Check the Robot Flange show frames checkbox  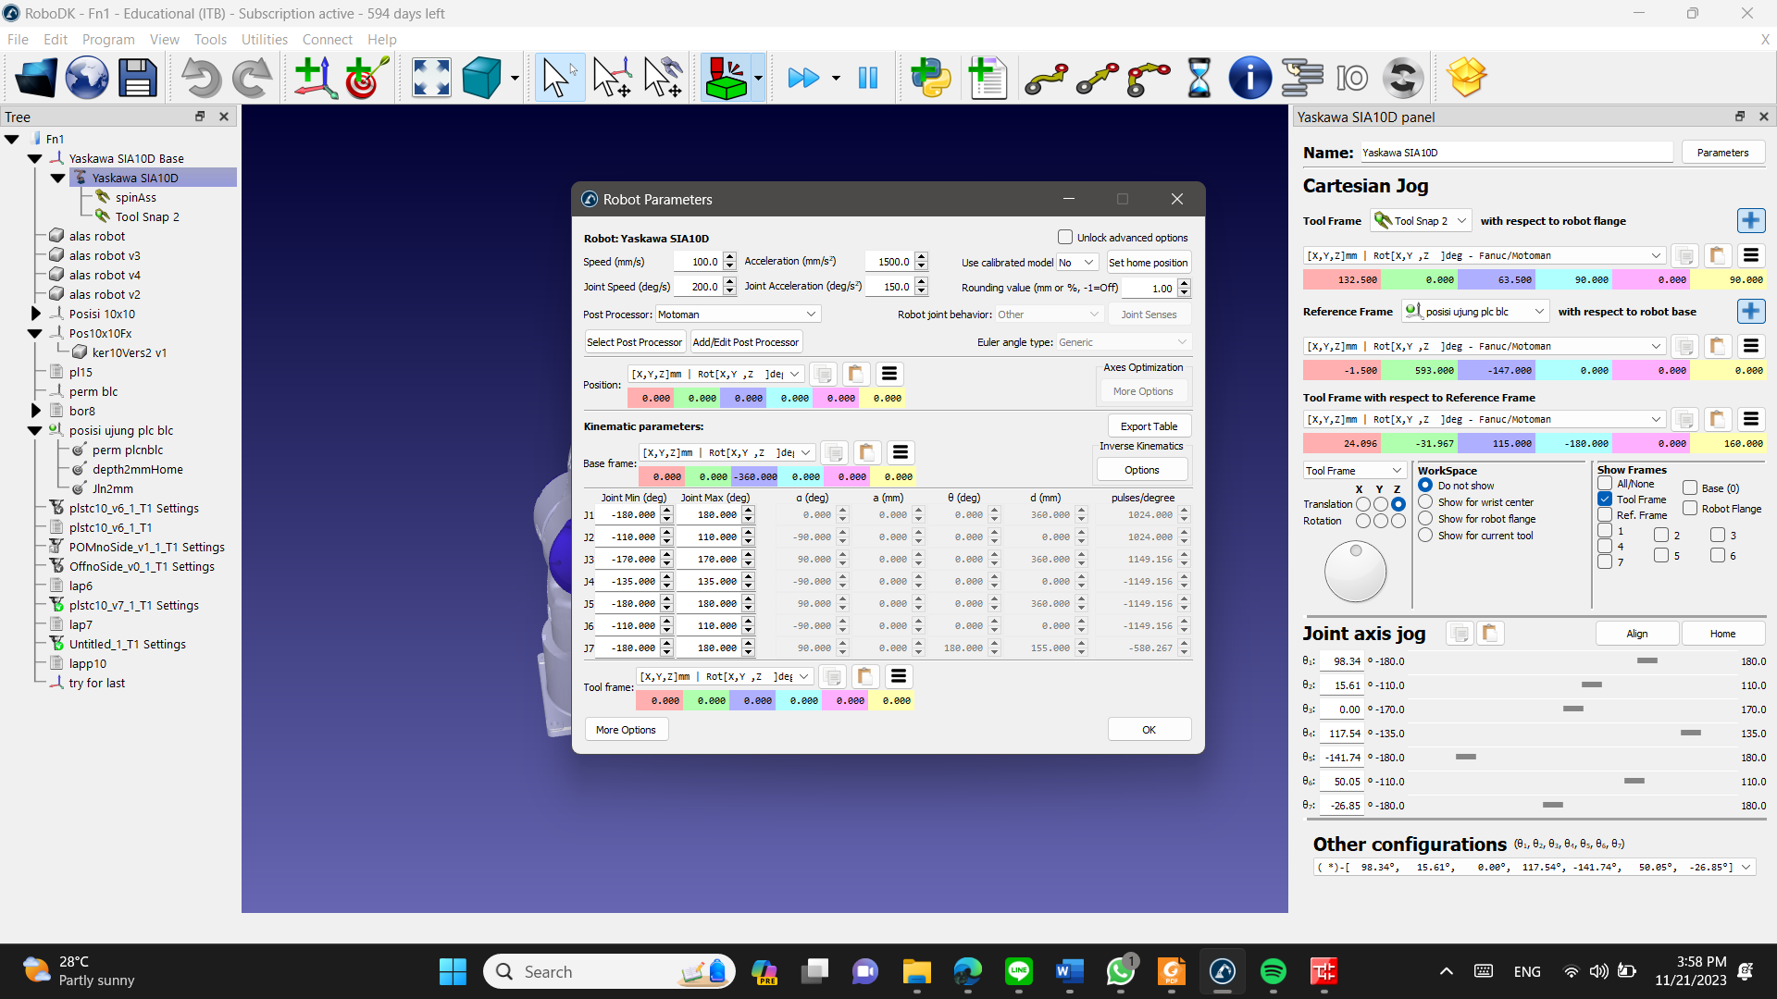click(1690, 509)
